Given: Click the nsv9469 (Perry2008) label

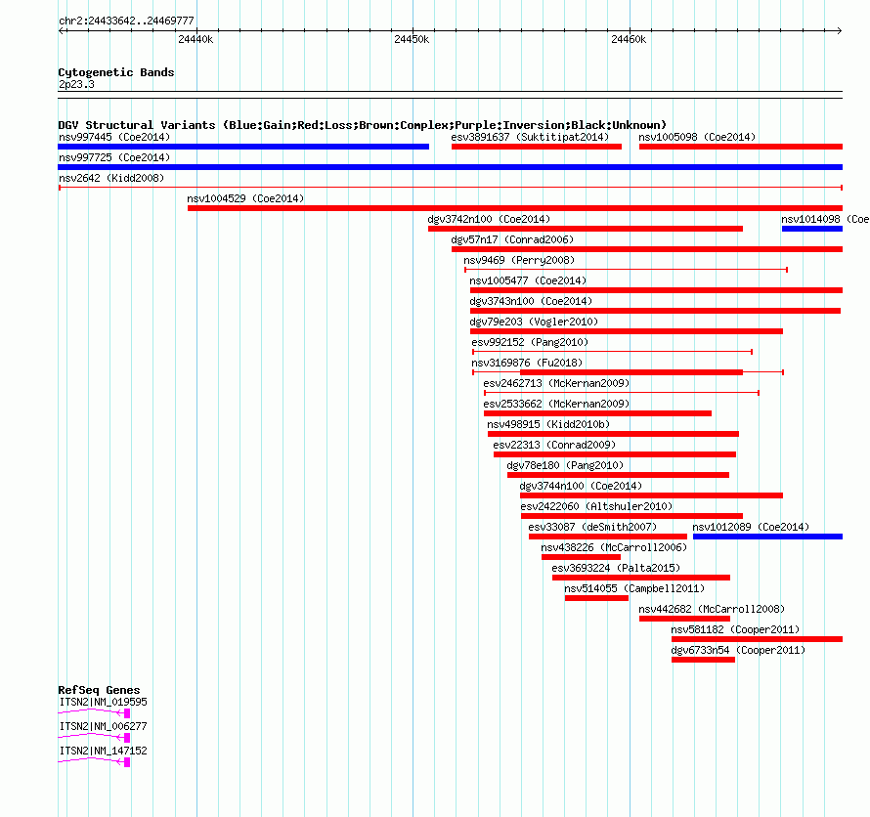Looking at the screenshot, I should pyautogui.click(x=519, y=260).
